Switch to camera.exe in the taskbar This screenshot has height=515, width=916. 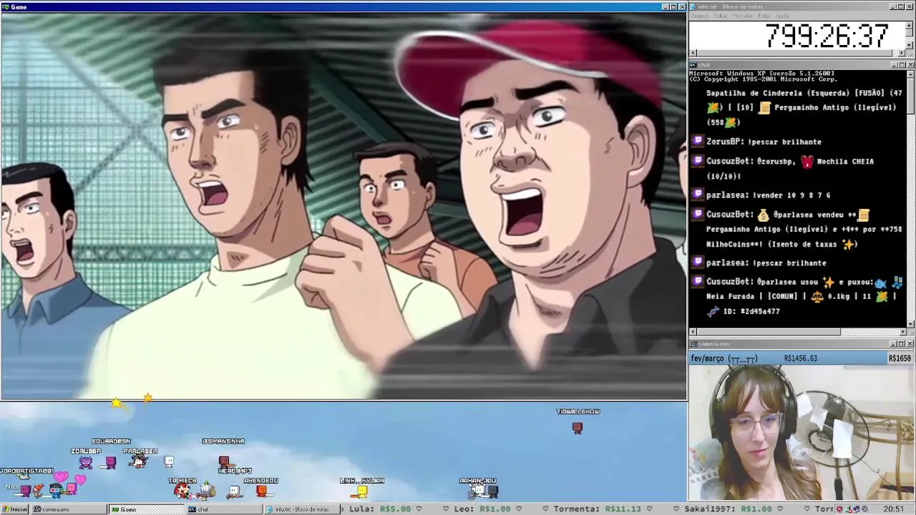tap(69, 509)
